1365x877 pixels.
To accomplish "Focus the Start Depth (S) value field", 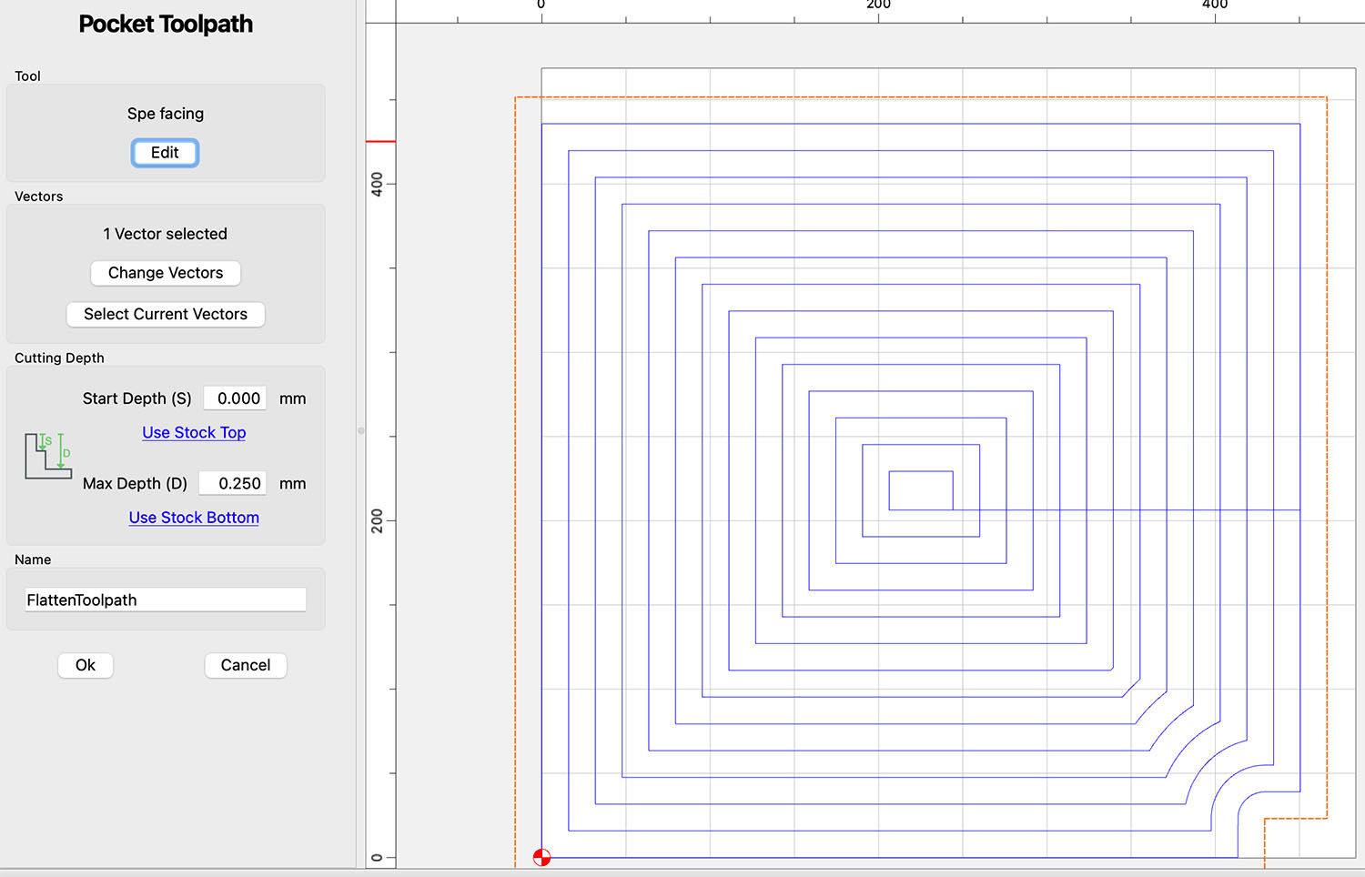I will (236, 398).
